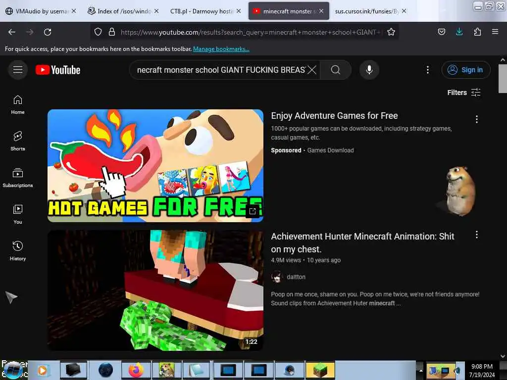The height and width of the screenshot is (380, 507).
Task: Reload the current page
Action: (x=48, y=32)
